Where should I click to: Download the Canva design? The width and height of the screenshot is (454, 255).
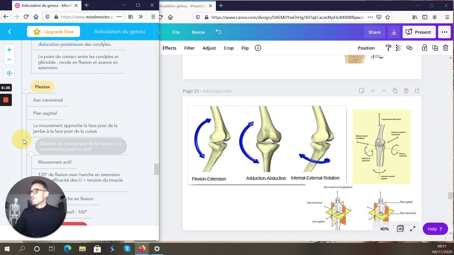point(394,32)
